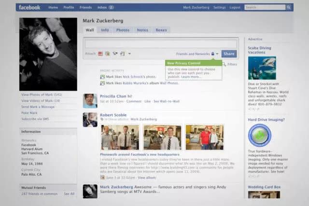309x206 pixels.
Task: Click the scuba shark ad image
Action: [x=262, y=68]
